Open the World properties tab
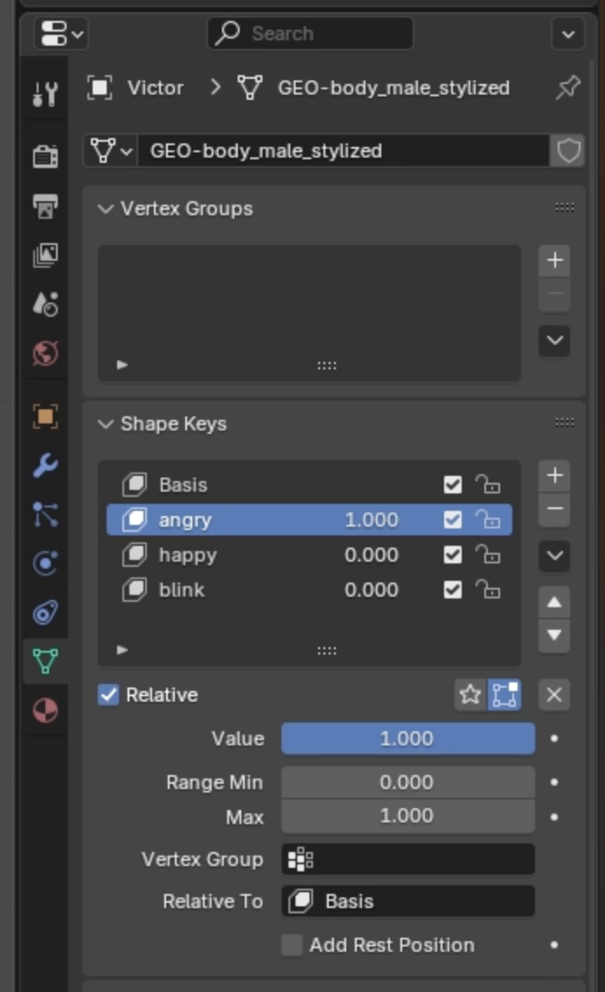 point(45,353)
